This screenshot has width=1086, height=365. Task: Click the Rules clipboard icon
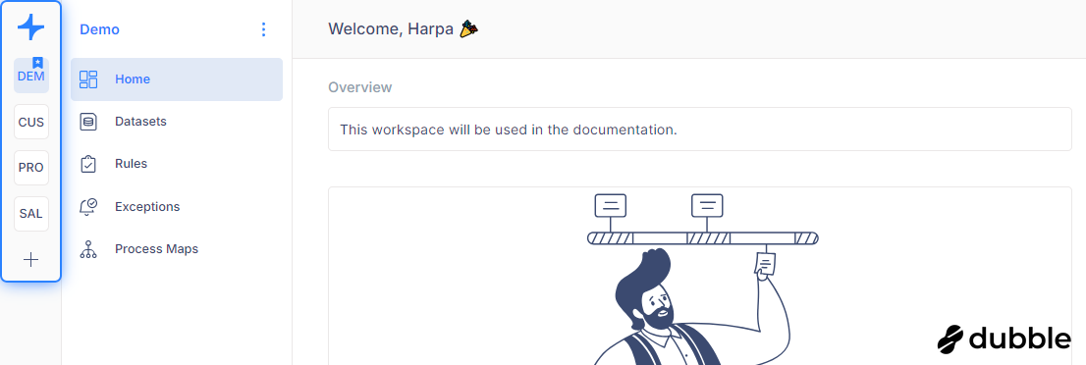tap(88, 164)
